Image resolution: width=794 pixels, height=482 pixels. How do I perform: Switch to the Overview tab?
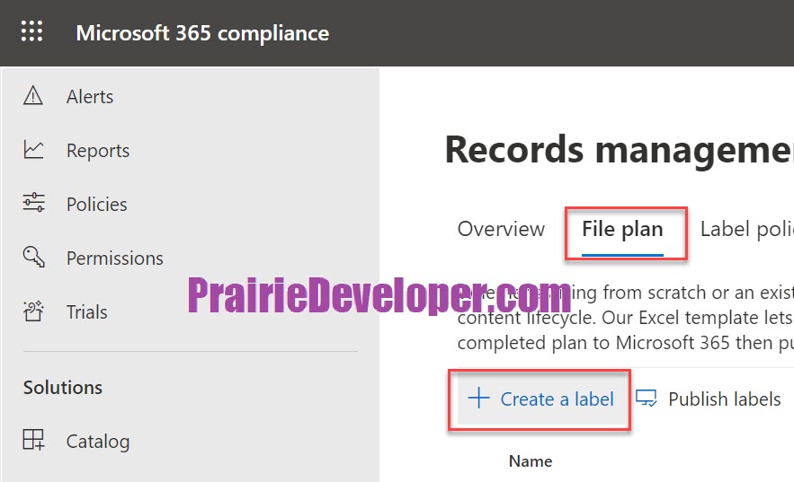pyautogui.click(x=501, y=229)
